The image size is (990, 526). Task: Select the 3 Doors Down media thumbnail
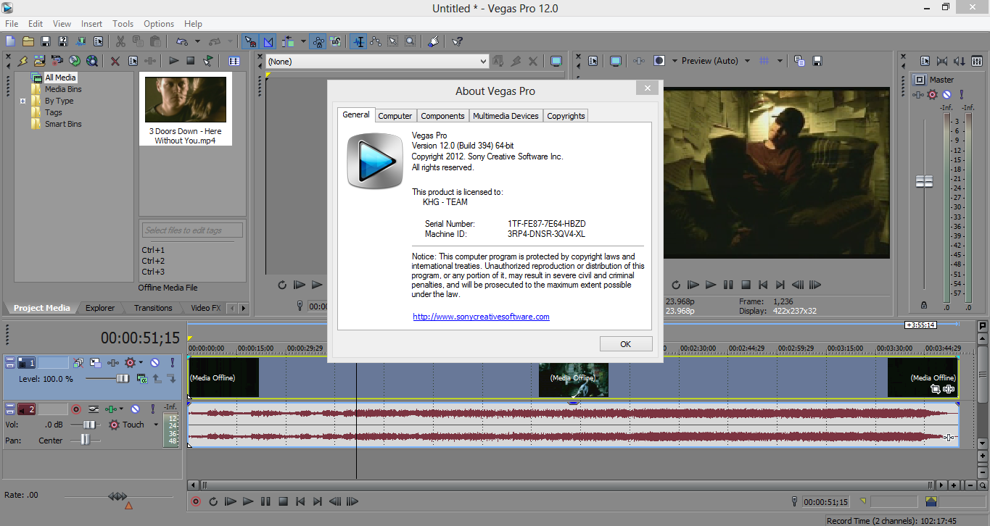186,100
